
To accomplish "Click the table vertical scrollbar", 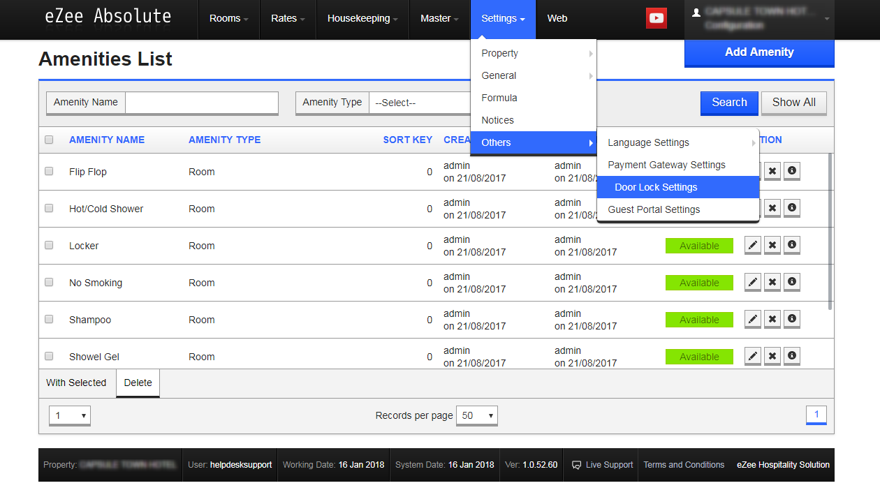I will coord(830,231).
